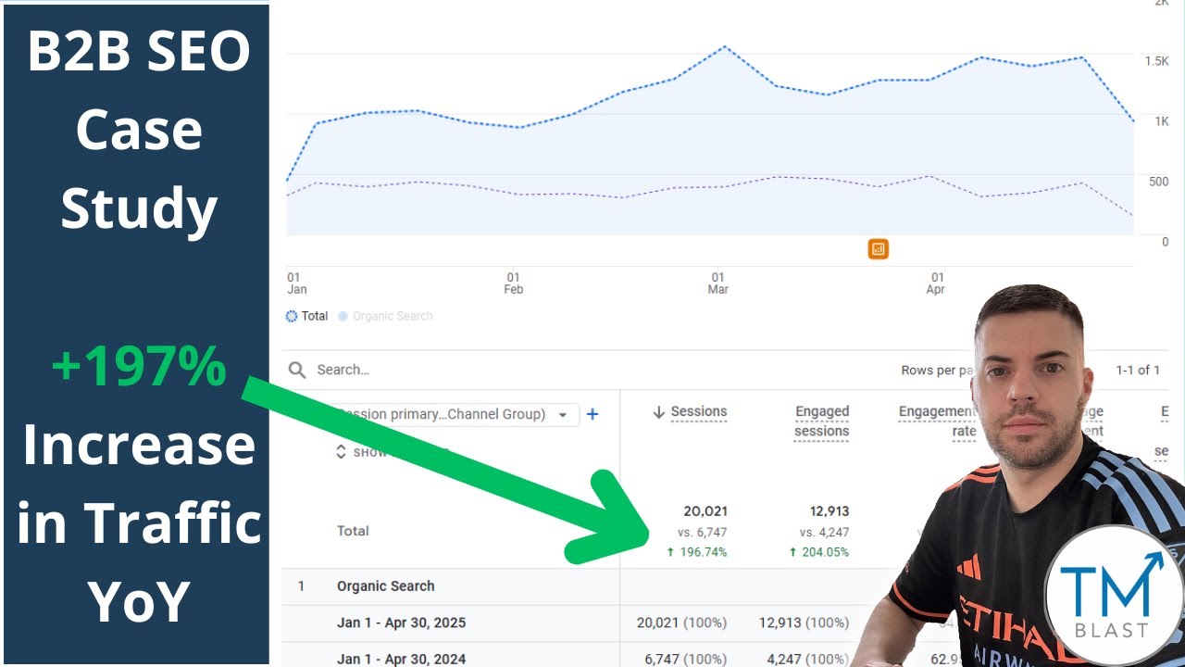Click the "20,021 (100%)" sessions cell
1185x667 pixels.
click(x=681, y=623)
